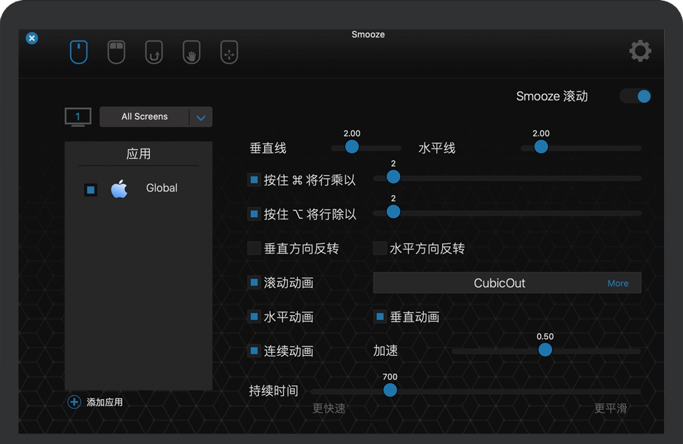Uncheck the 滚动动画 checkbox

pos(254,282)
